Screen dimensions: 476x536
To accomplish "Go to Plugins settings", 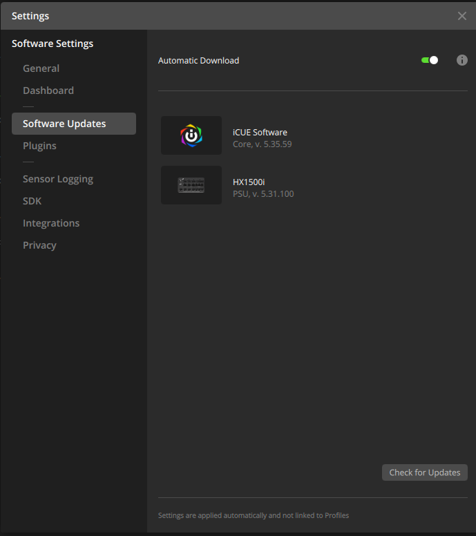I will coord(39,146).
